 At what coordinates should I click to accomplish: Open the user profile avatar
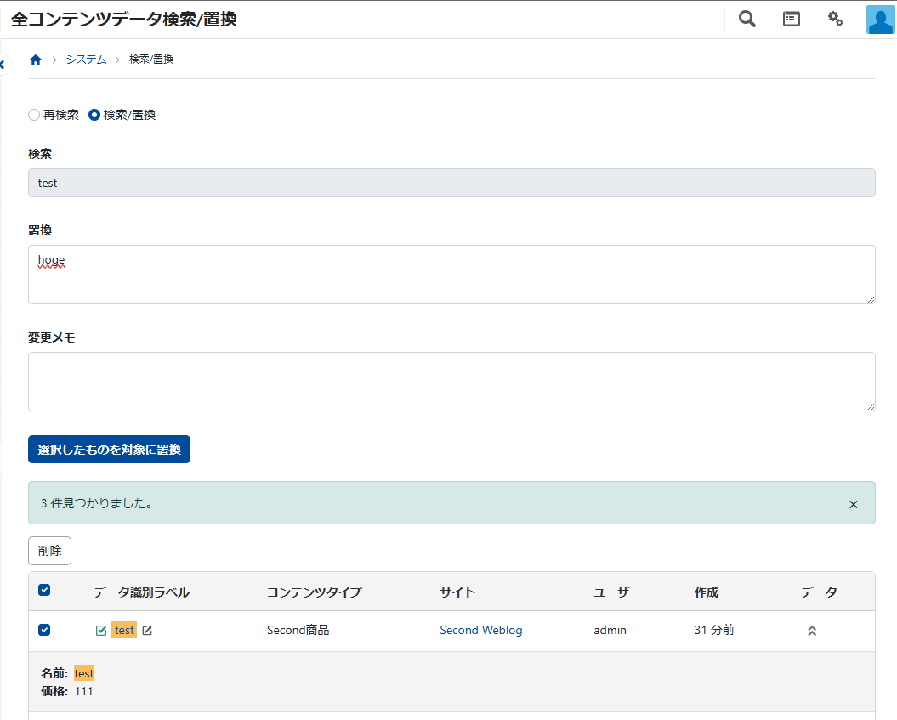click(x=880, y=20)
